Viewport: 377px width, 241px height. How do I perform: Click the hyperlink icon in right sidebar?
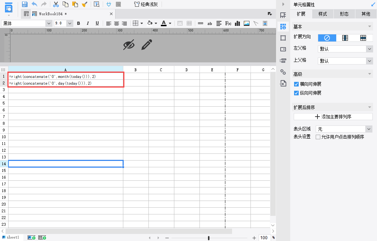click(283, 72)
